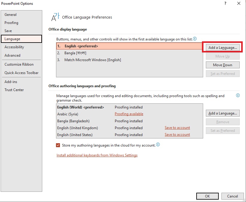The width and height of the screenshot is (246, 202).
Task: Click the Move Down button
Action: tap(222, 65)
